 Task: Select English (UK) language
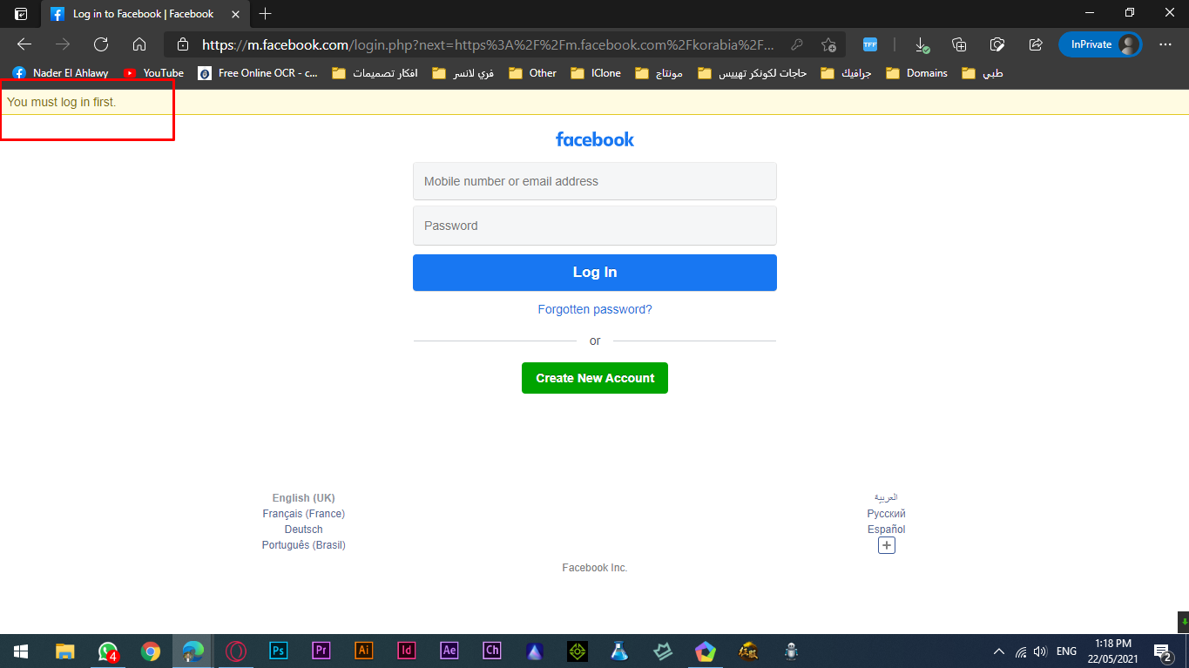[x=304, y=498]
